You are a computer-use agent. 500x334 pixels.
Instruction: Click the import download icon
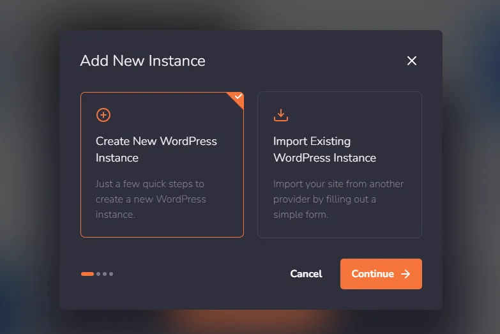pos(280,115)
